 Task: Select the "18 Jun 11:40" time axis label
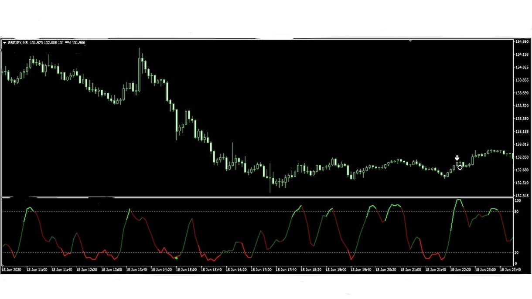click(x=62, y=270)
